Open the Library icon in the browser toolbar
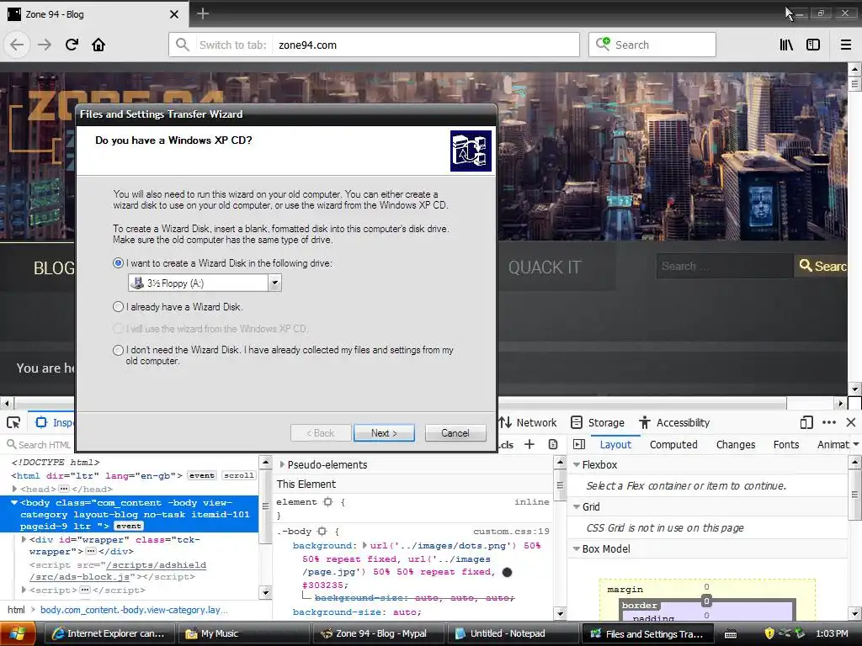The image size is (862, 646). click(786, 45)
